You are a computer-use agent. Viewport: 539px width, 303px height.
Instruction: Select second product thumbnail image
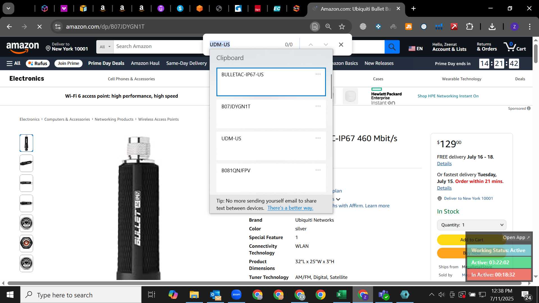click(26, 163)
